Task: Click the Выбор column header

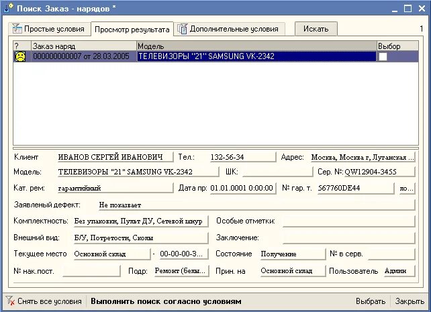Action: [x=397, y=46]
